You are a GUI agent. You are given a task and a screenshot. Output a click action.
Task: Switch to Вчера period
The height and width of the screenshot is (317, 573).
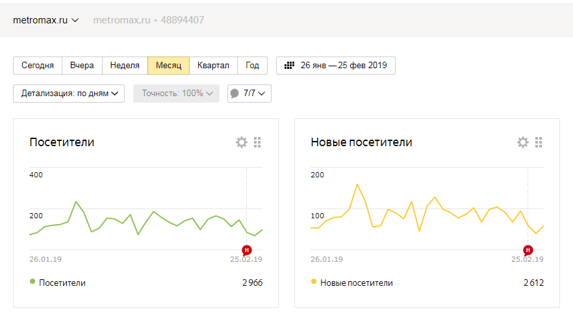[x=82, y=66]
